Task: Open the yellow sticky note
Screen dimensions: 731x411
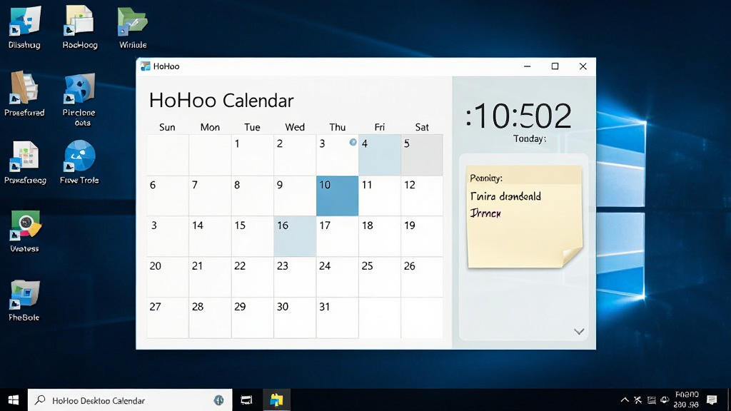Action: 525,217
